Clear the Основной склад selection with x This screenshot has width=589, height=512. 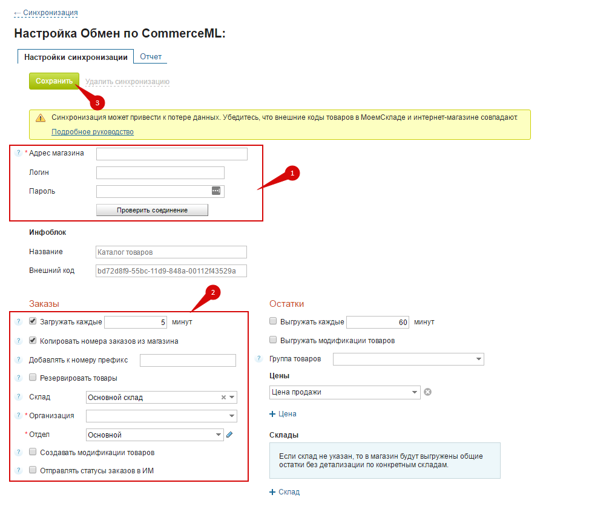tap(223, 398)
